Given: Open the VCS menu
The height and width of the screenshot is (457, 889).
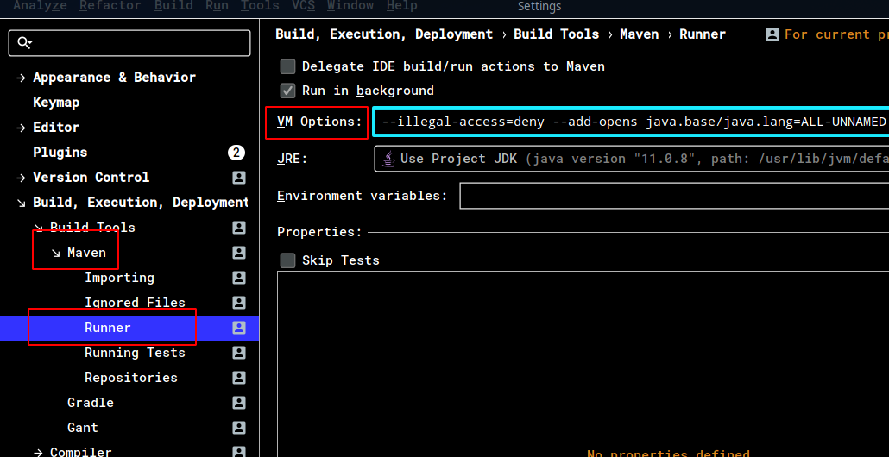Looking at the screenshot, I should 303,6.
